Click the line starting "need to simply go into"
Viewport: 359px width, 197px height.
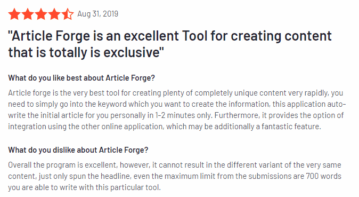pyautogui.click(x=177, y=104)
